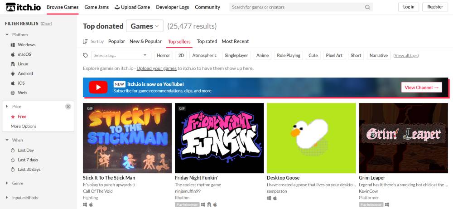Image resolution: width=453 pixels, height=209 pixels.
Task: Click the Upload Game cloud icon
Action: click(117, 7)
